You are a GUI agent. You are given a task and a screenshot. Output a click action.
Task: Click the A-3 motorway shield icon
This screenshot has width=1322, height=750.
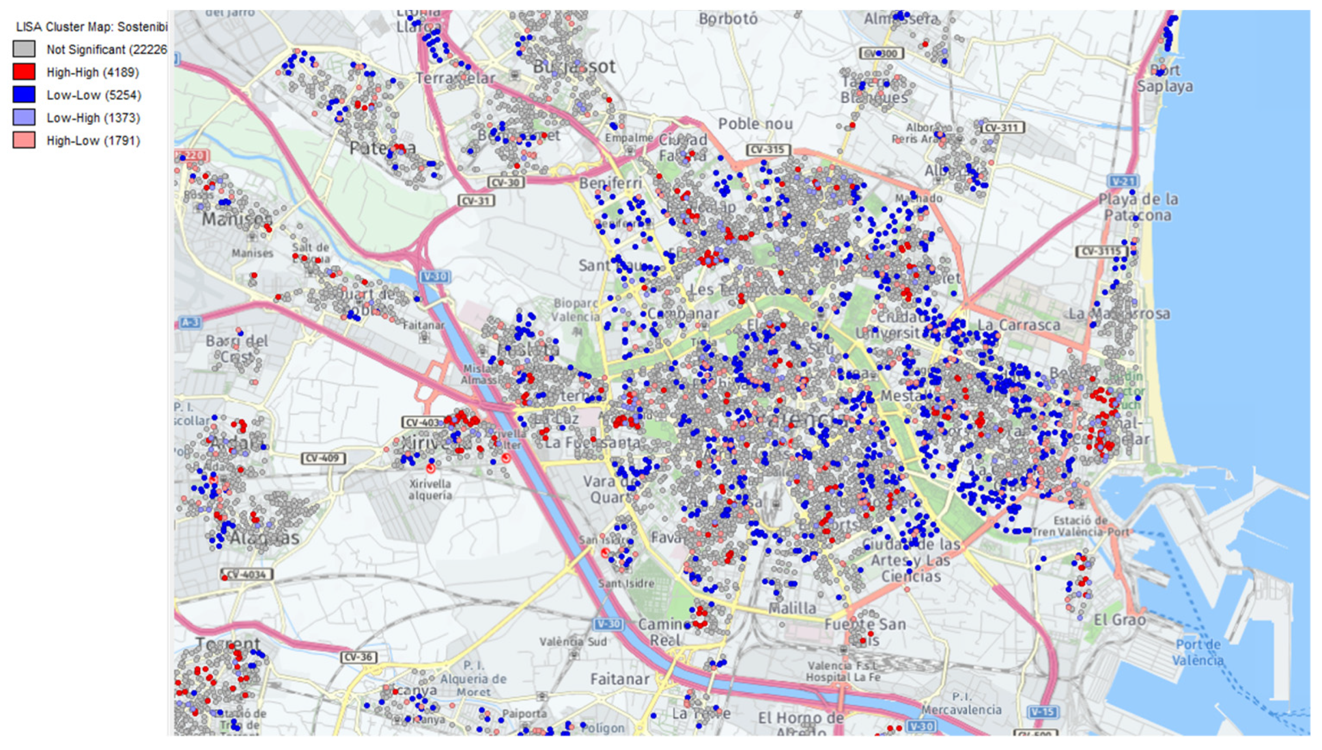pyautogui.click(x=191, y=323)
